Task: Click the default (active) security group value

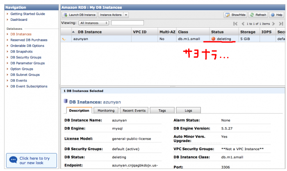Action: [125, 149]
